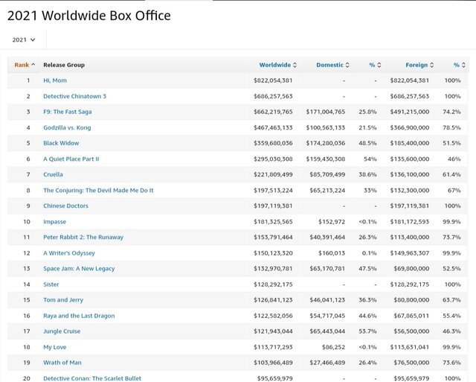Screen dimensions: 476x382
Task: Open Peter Rabbit 2: The Runaway link
Action: (x=83, y=237)
